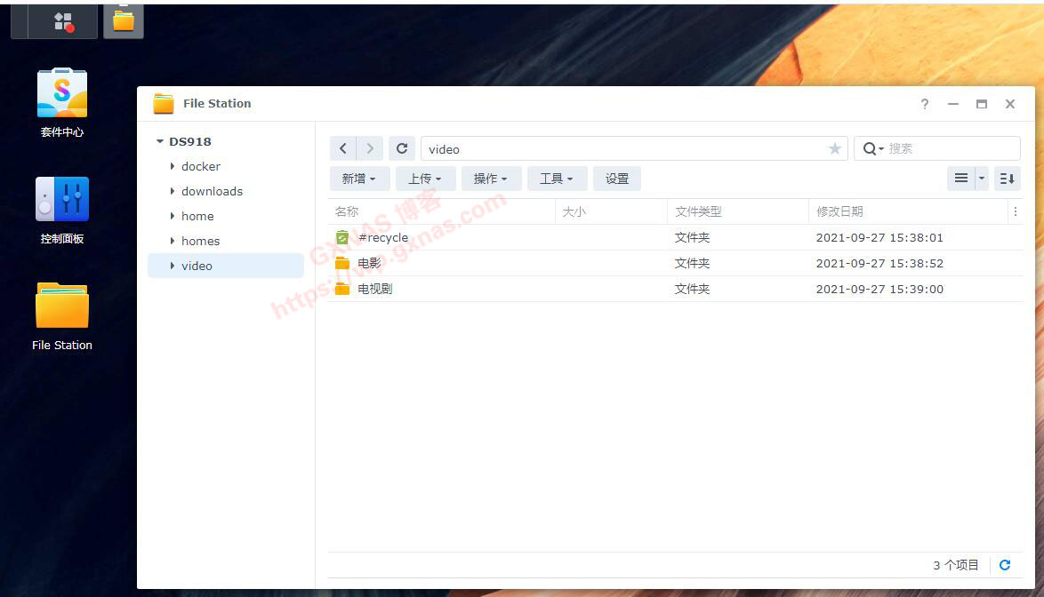
Task: Click the sort order icon
Action: click(1007, 179)
